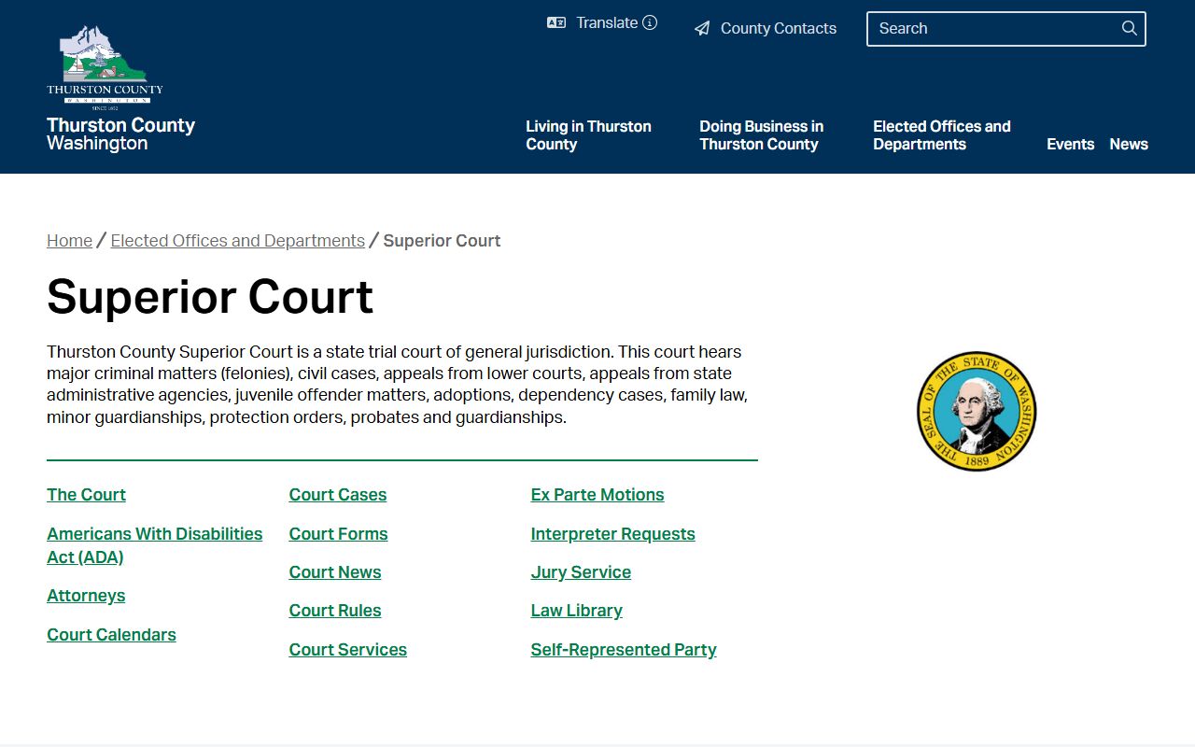1195x747 pixels.
Task: Open the Court Rules link
Action: [335, 611]
